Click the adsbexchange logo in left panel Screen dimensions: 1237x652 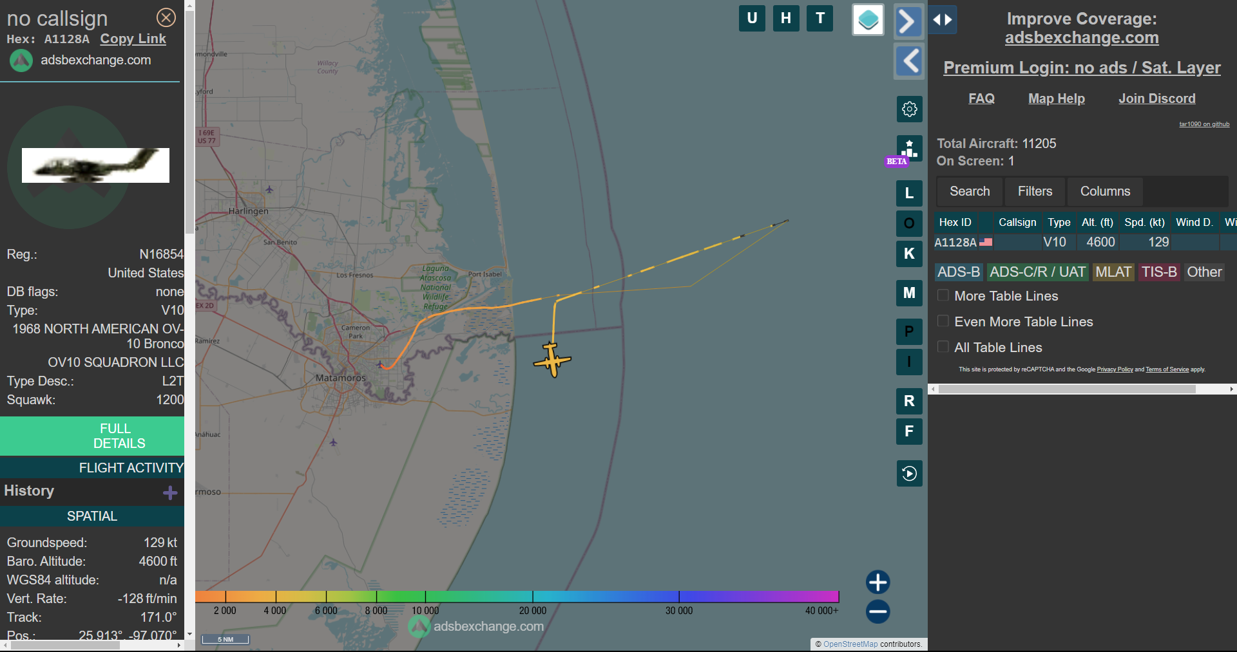[21, 61]
